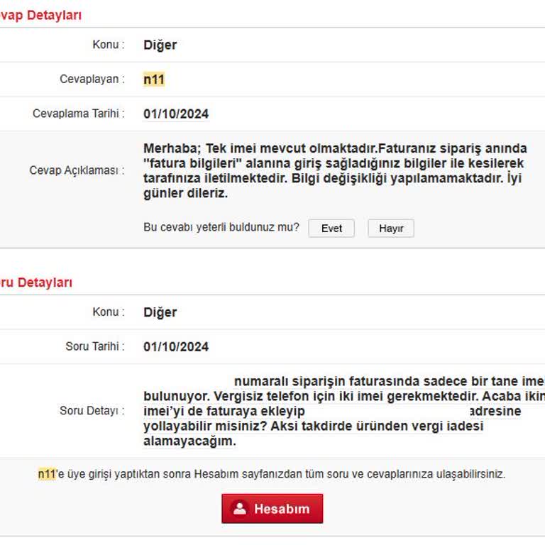Click Diğer value under Soru Detayları
545x545 pixels.
[160, 312]
